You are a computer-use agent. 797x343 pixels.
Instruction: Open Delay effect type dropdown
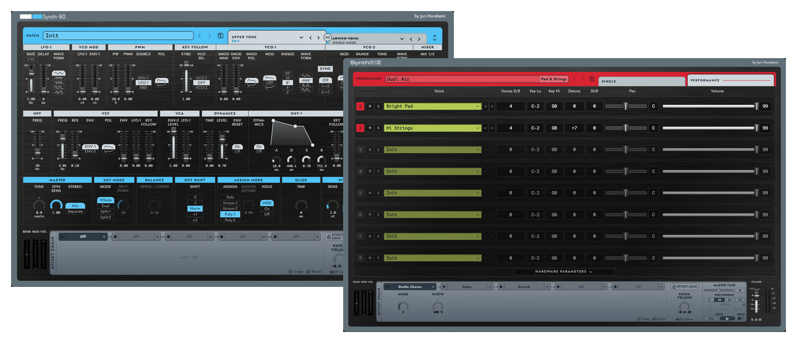point(490,287)
